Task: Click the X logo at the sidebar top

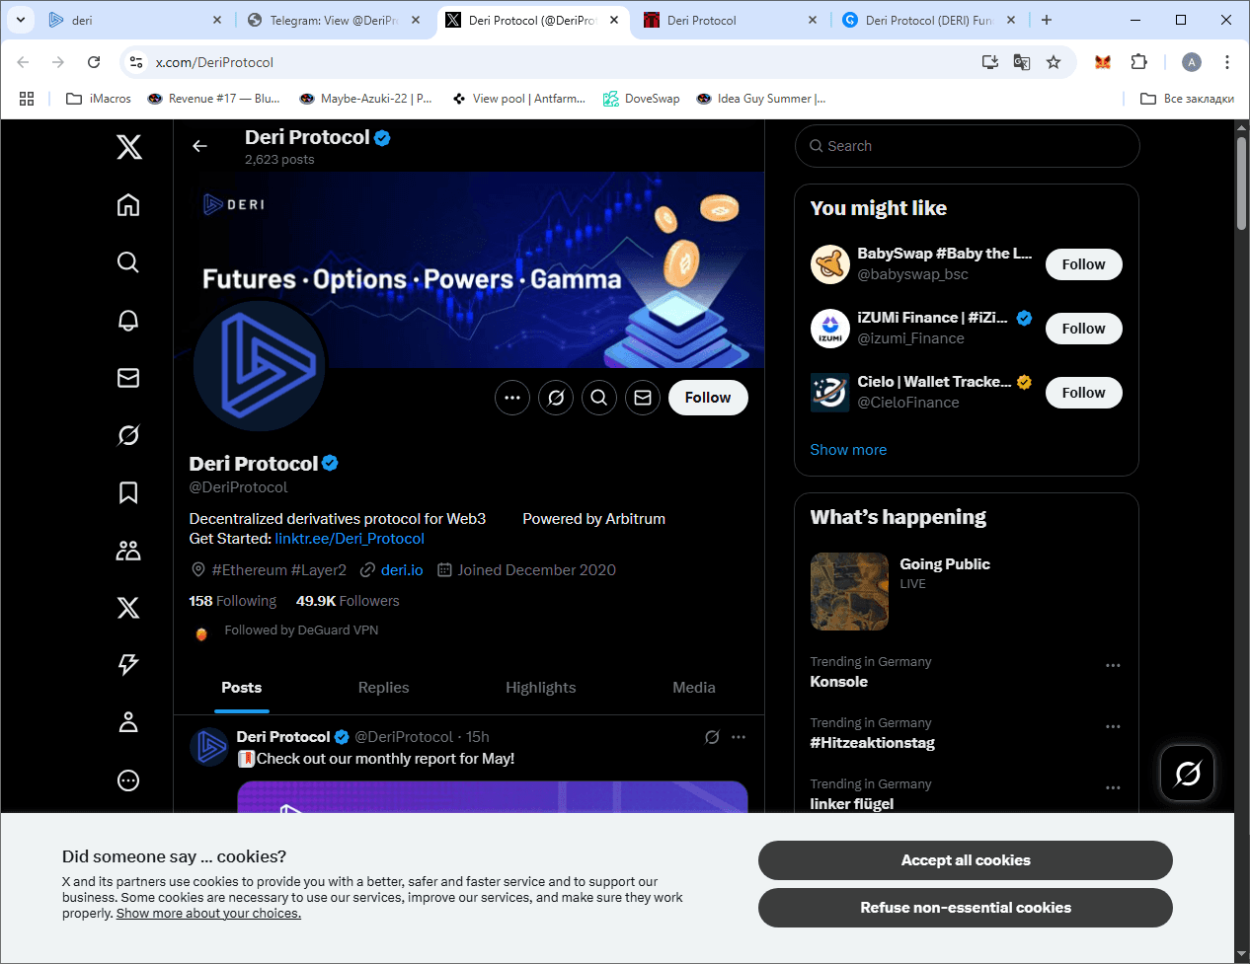Action: tap(128, 147)
